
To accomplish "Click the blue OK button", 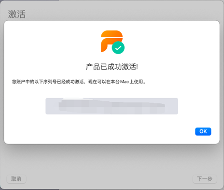I will point(203,132).
